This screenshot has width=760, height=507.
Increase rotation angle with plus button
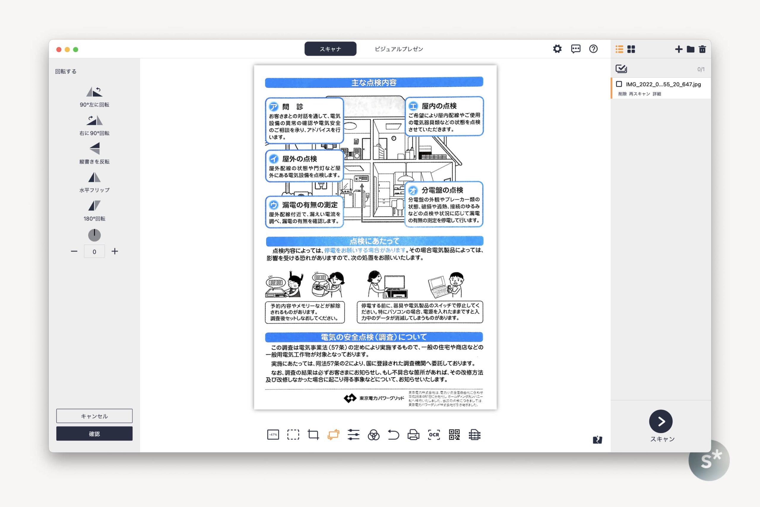point(115,251)
